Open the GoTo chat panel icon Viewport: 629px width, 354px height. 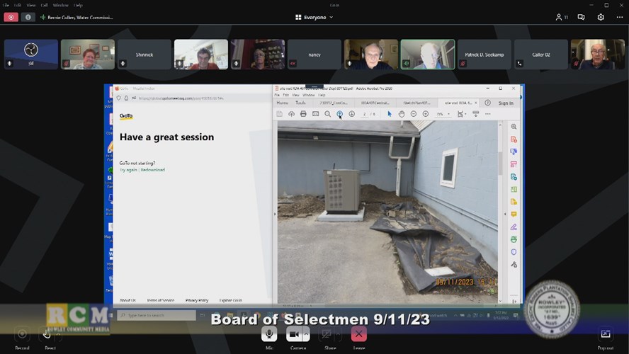(581, 17)
